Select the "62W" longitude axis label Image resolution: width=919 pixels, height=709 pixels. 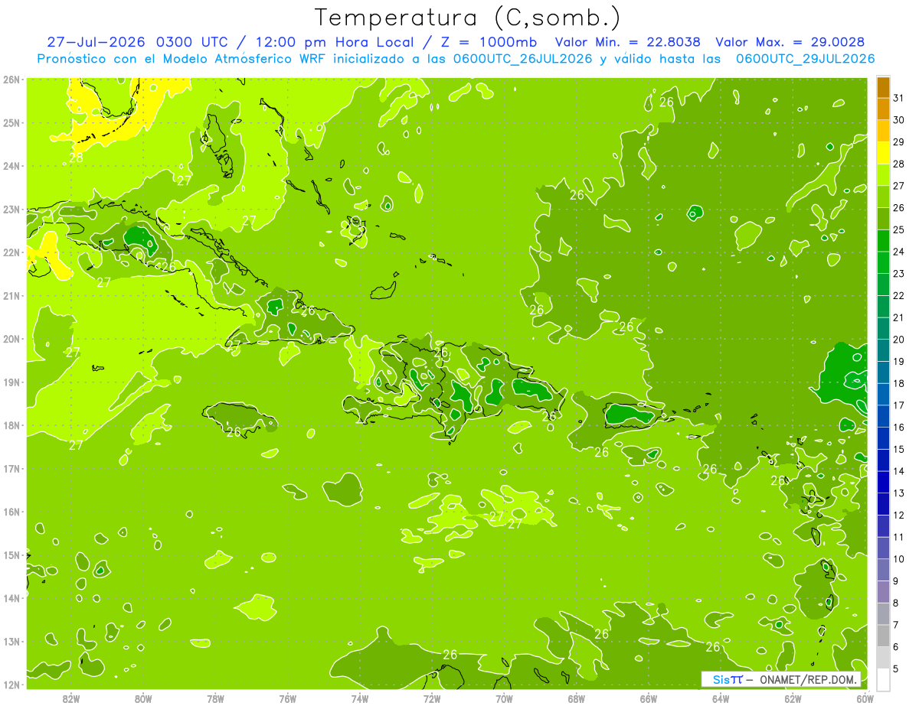pyautogui.click(x=793, y=698)
